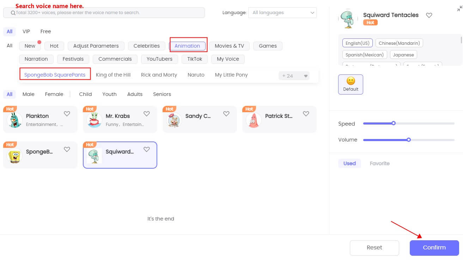
Task: Filter voices by Seniors
Action: 162,94
